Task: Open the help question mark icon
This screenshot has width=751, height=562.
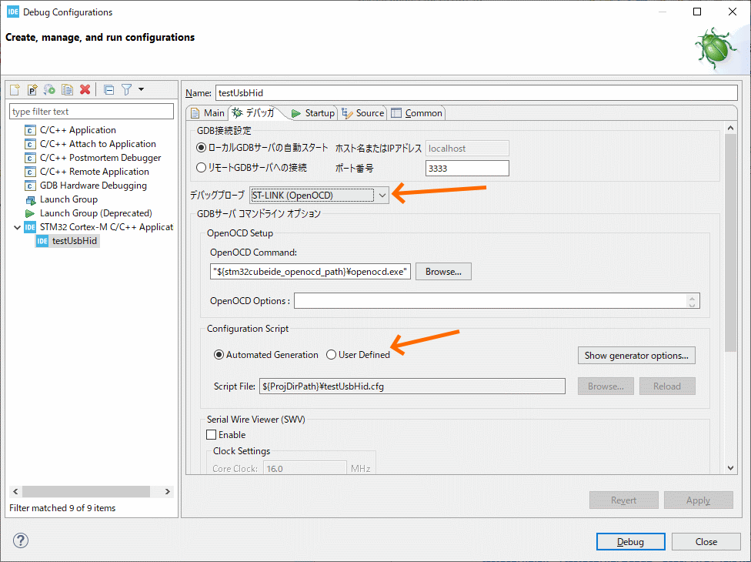Action: click(21, 541)
